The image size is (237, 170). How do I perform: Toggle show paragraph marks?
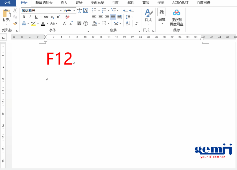point(136,24)
